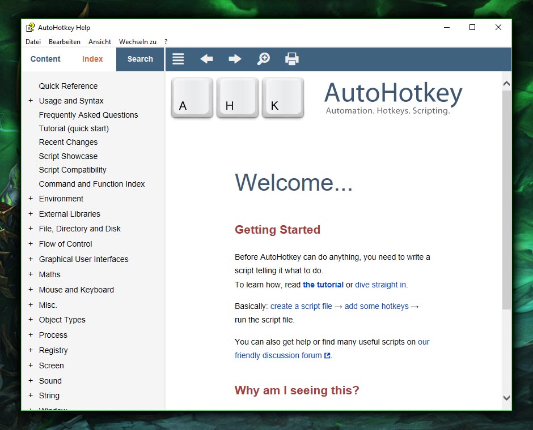533x430 pixels.
Task: Select Graphical User Interfaces in contents
Action: (x=83, y=259)
